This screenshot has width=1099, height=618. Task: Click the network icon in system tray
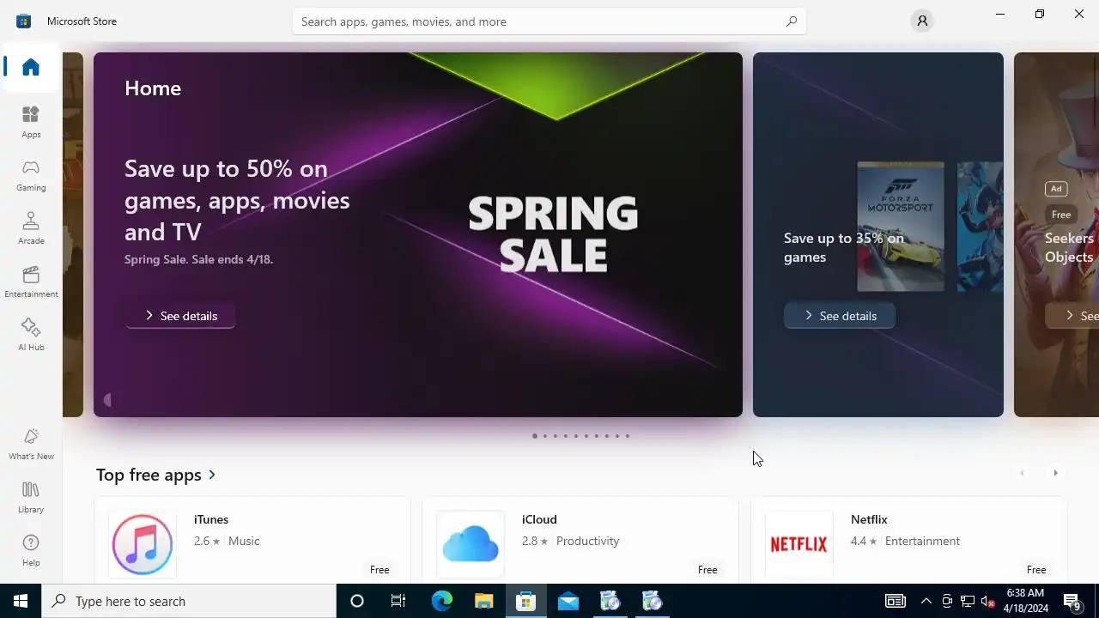pyautogui.click(x=968, y=601)
